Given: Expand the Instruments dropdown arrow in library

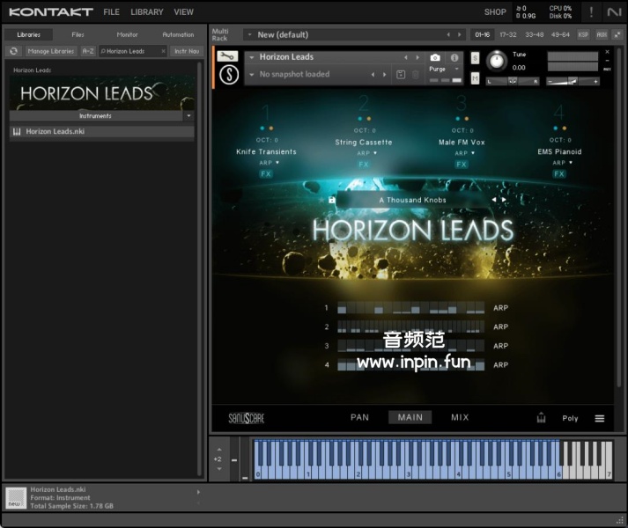Looking at the screenshot, I should tap(188, 115).
